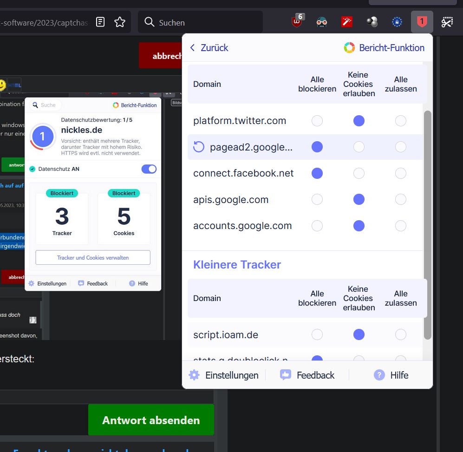Screen dimensions: 463x452
Task: Click the accounts.google.com domain name
Action: pos(242,226)
